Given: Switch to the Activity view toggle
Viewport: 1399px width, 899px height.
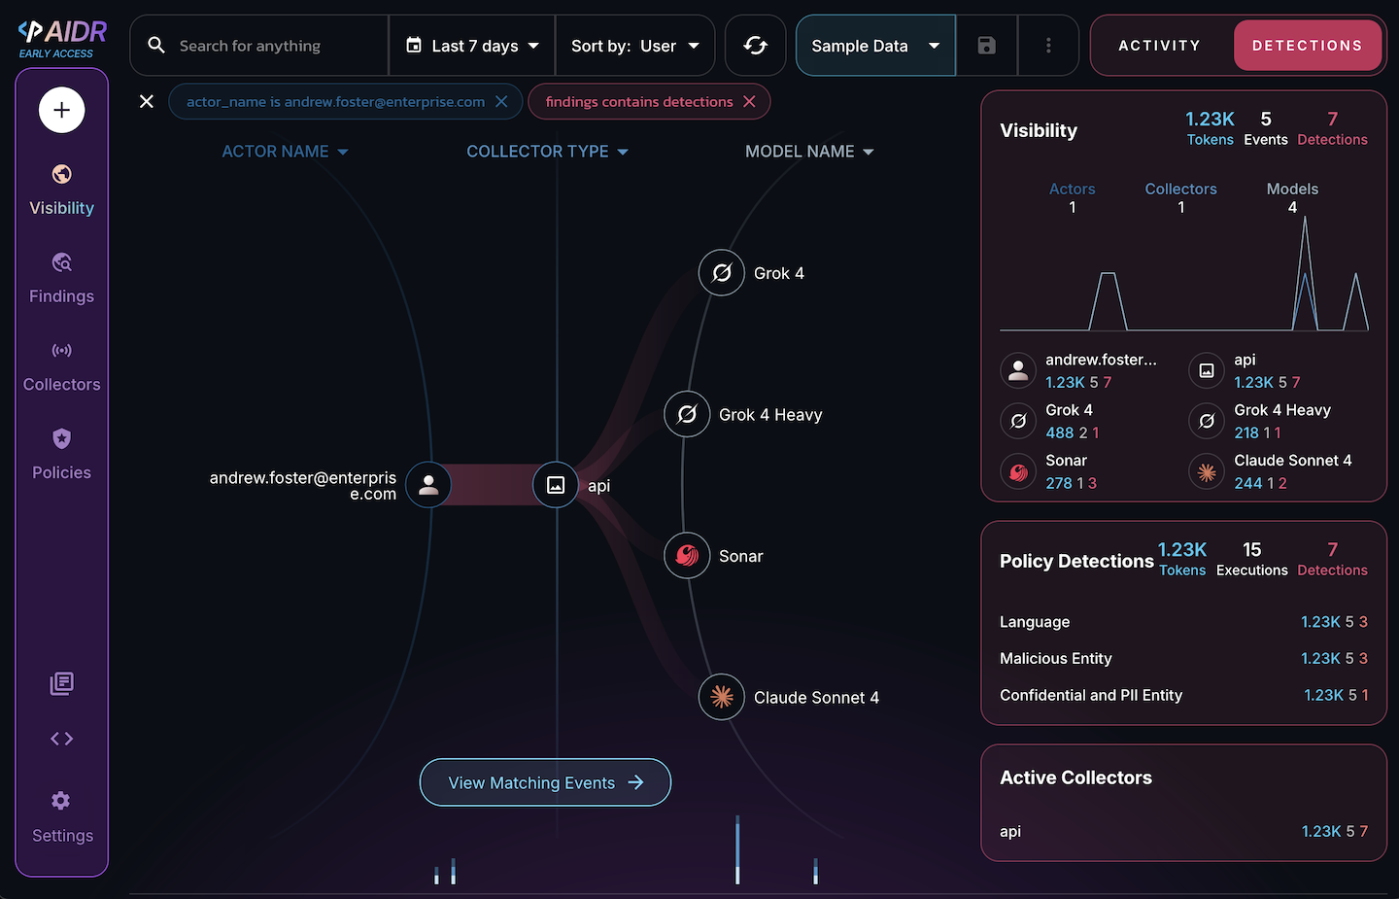Looking at the screenshot, I should point(1159,46).
